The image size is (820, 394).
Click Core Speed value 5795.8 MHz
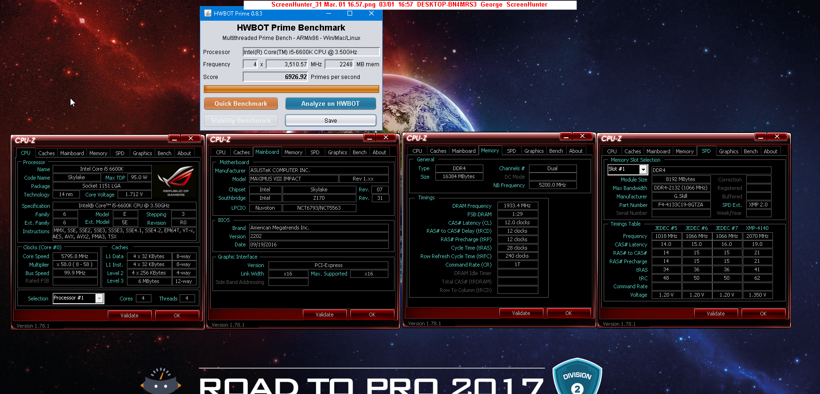pos(75,256)
